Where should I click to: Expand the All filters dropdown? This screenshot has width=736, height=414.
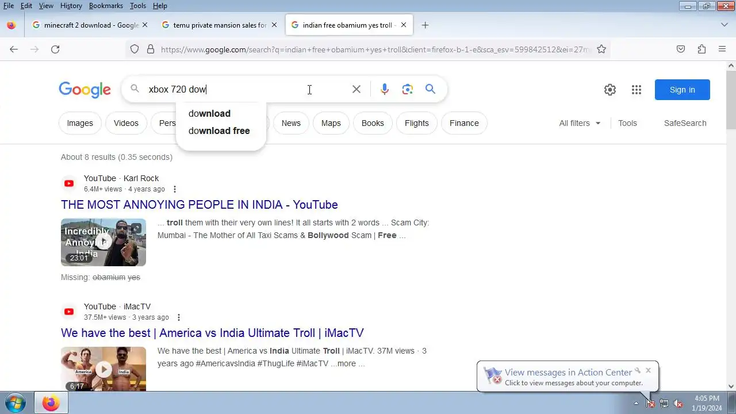pyautogui.click(x=580, y=123)
